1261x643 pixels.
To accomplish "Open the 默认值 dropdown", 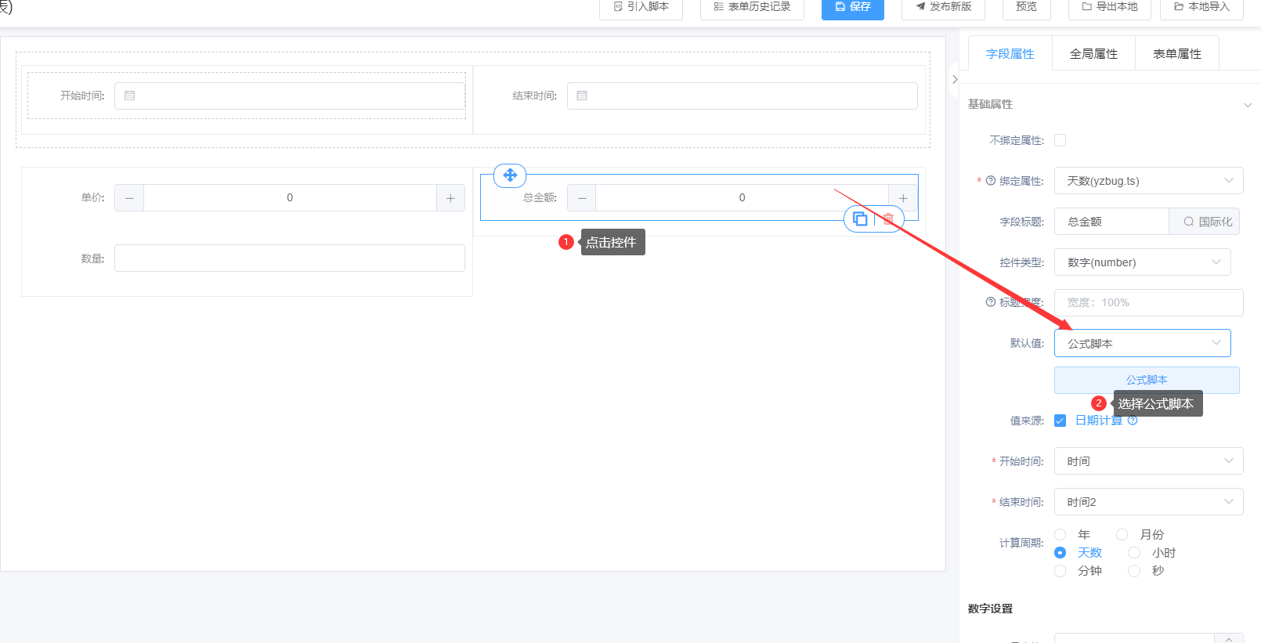I will tap(1142, 343).
